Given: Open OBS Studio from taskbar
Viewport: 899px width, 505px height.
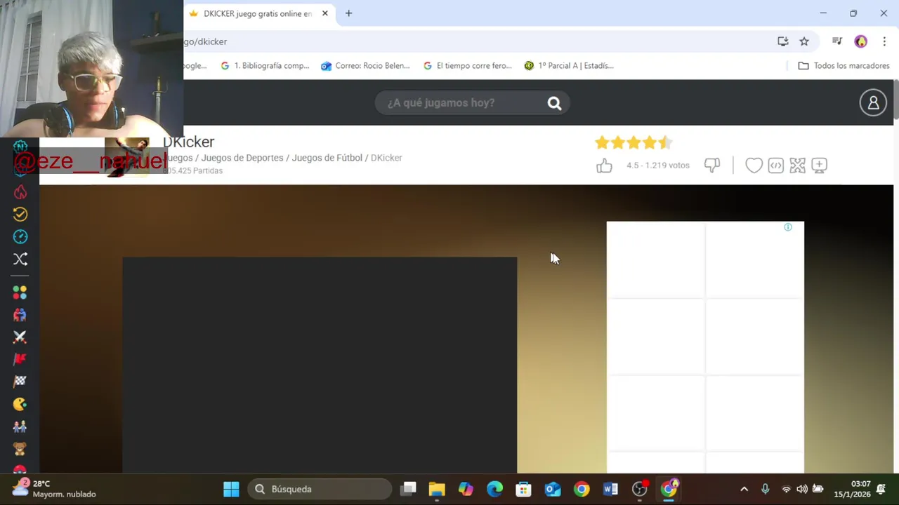Looking at the screenshot, I should (x=639, y=489).
